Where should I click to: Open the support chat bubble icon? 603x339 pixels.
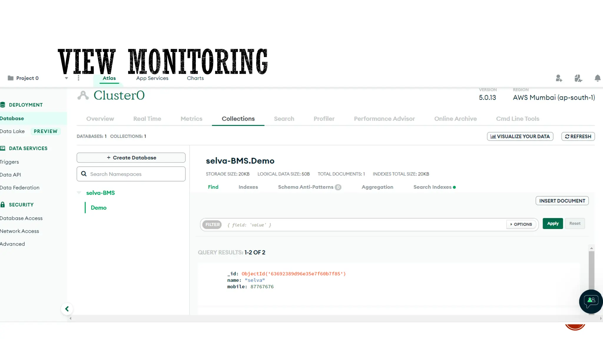591,301
